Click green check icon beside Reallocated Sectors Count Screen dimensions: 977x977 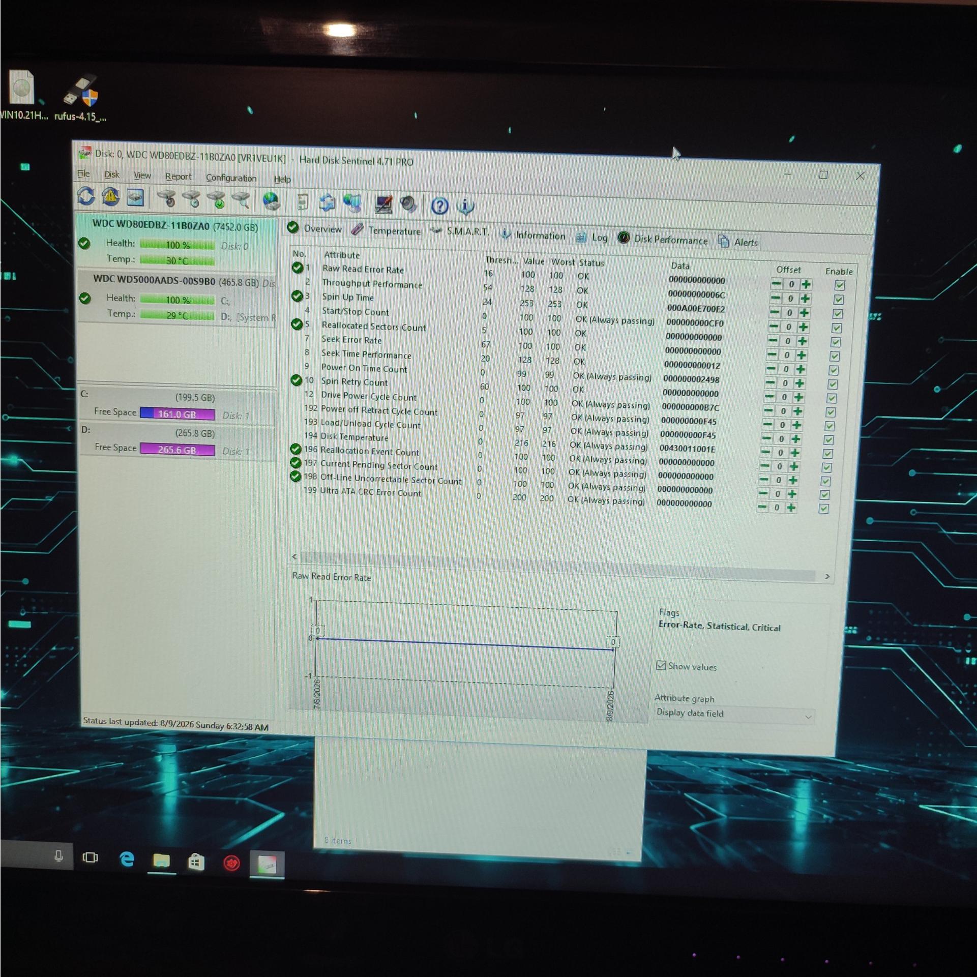pyautogui.click(x=297, y=324)
